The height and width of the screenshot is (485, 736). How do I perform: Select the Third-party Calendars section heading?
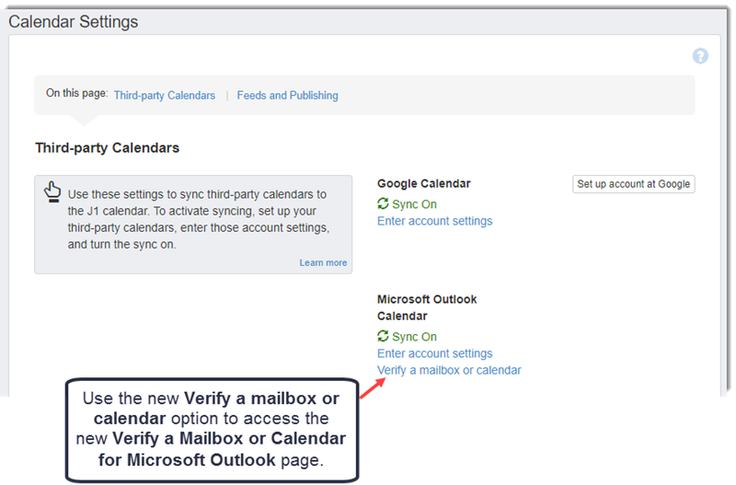(107, 147)
